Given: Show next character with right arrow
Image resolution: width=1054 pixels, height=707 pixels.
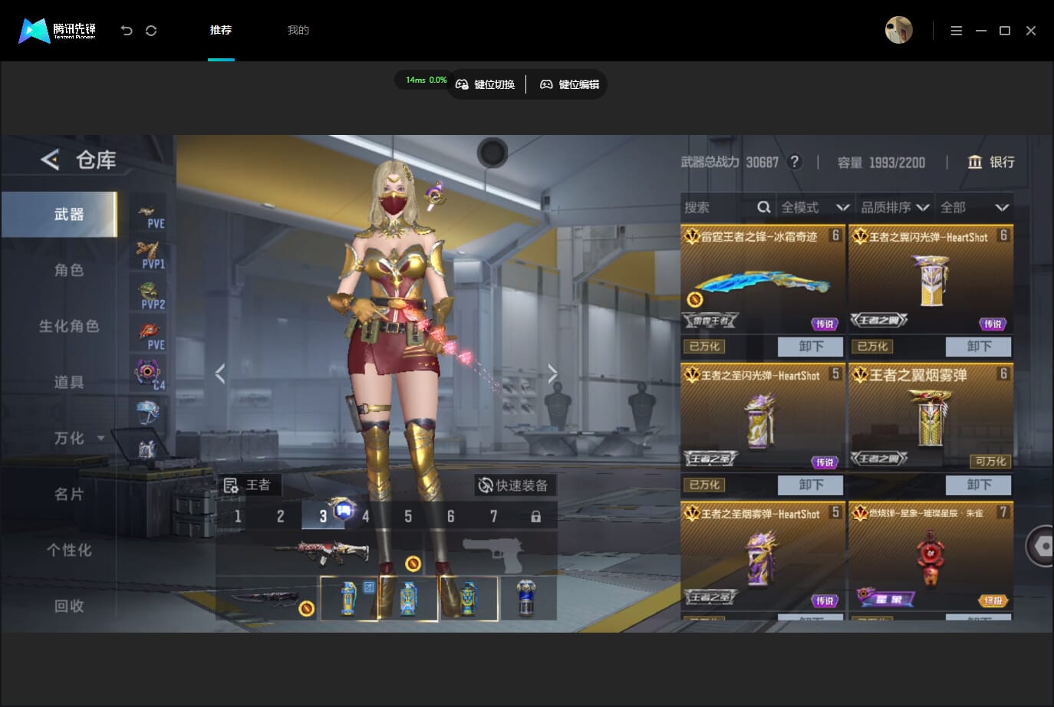Looking at the screenshot, I should click(552, 373).
